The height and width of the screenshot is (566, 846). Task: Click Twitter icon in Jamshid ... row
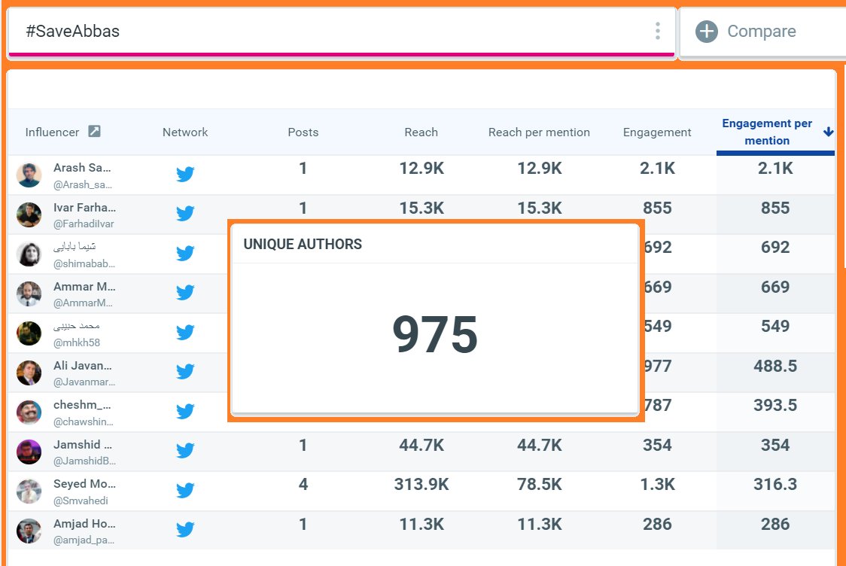185,451
